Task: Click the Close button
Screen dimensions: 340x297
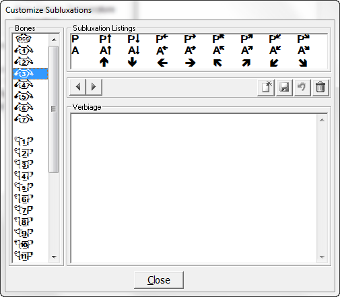Action: (159, 280)
